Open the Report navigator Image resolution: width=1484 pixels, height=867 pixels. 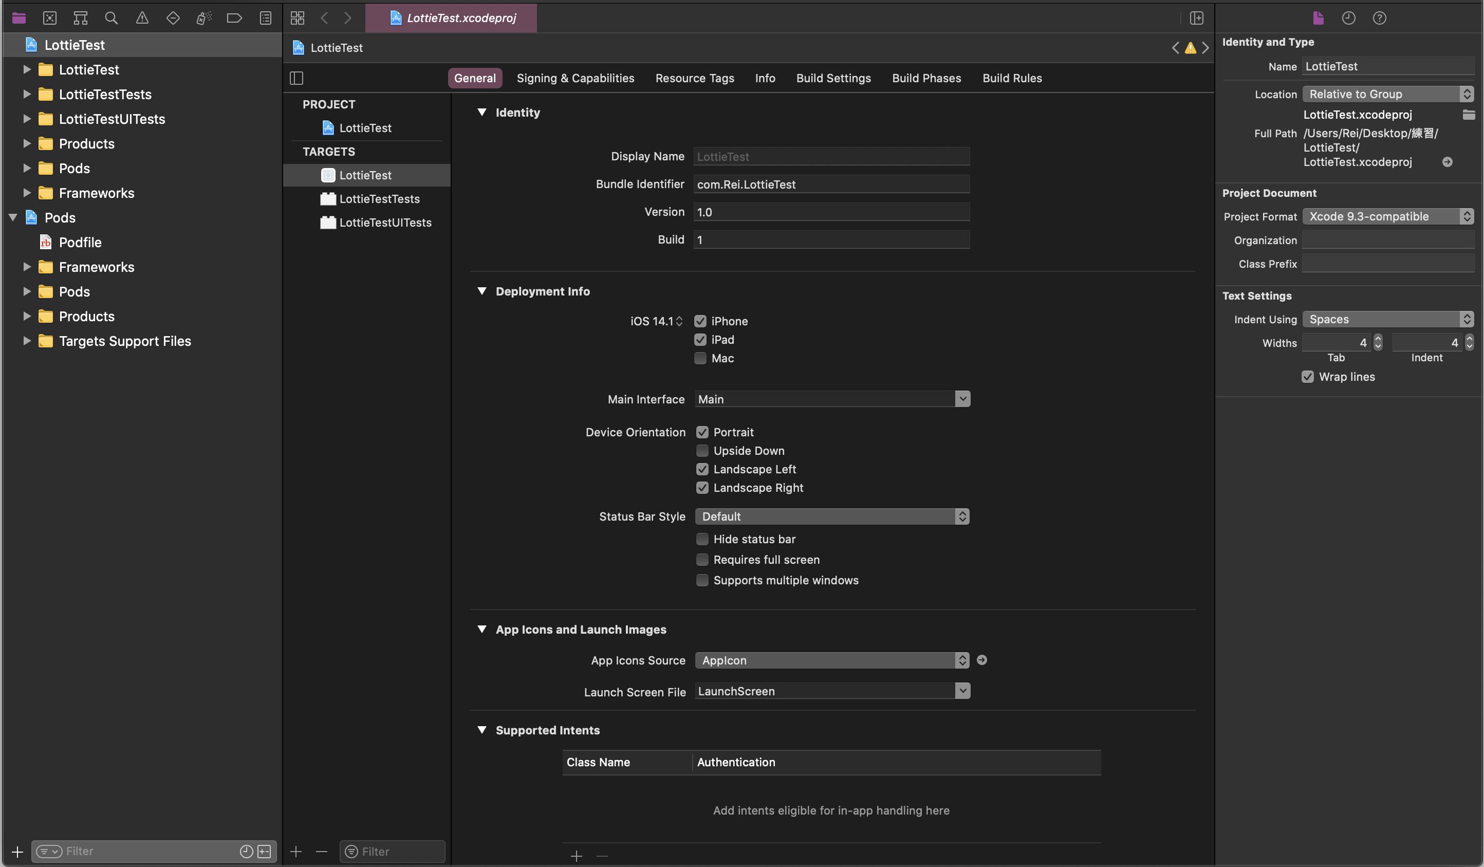point(266,19)
